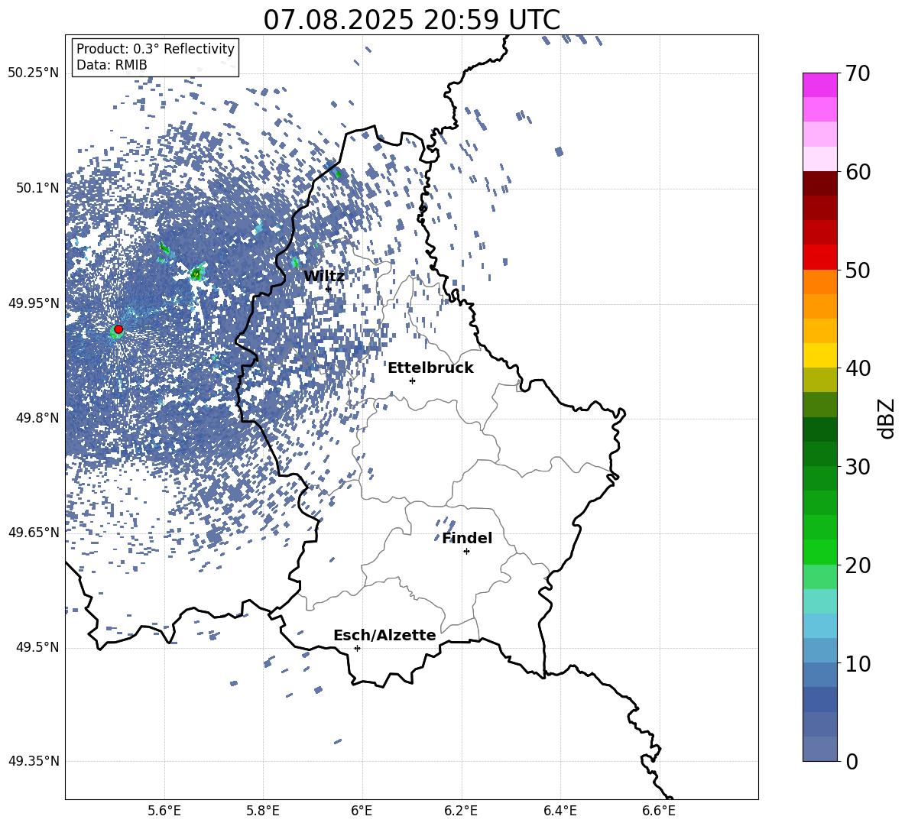Click the 49.35°N latitude label
This screenshot has width=905, height=826.
[x=34, y=761]
